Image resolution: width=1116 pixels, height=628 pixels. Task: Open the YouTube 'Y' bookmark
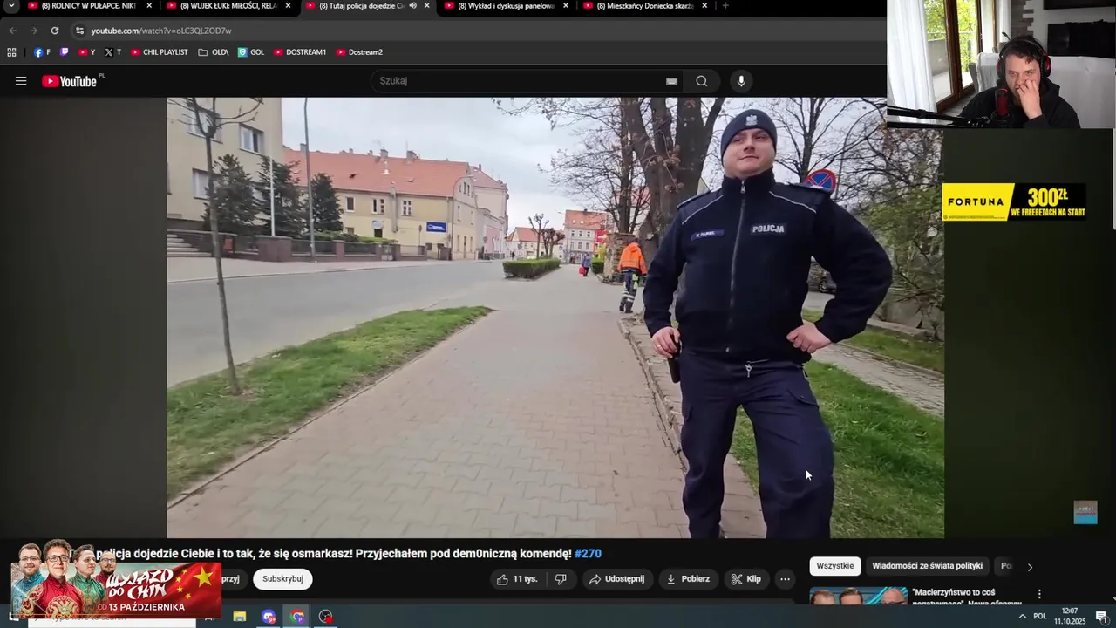pyautogui.click(x=86, y=52)
